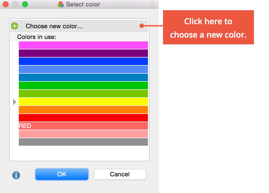This screenshot has width=269, height=193.
Task: Pick the gray color bar
Action: [x=83, y=142]
